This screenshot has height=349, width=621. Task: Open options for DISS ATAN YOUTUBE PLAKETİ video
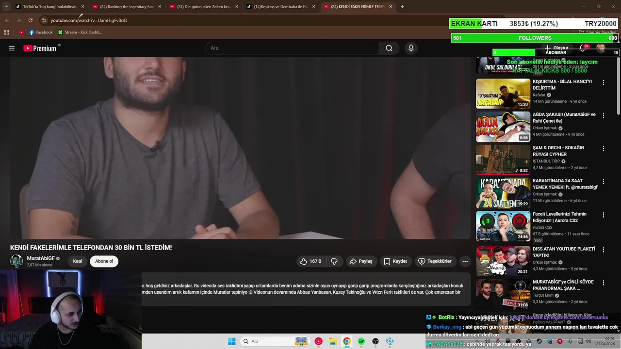pos(604,250)
